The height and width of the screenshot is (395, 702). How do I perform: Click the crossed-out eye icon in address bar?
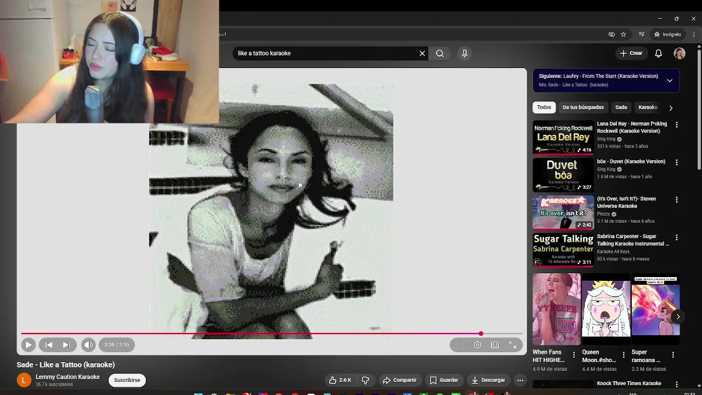(612, 35)
